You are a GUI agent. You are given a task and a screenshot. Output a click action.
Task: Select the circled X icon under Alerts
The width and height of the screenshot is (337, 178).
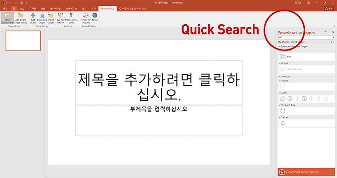coord(290,99)
